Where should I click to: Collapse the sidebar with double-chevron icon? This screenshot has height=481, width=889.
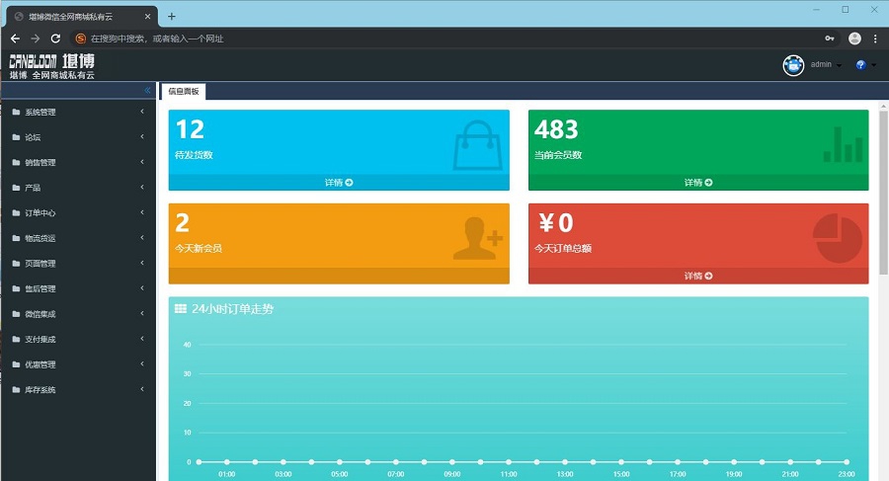[147, 90]
